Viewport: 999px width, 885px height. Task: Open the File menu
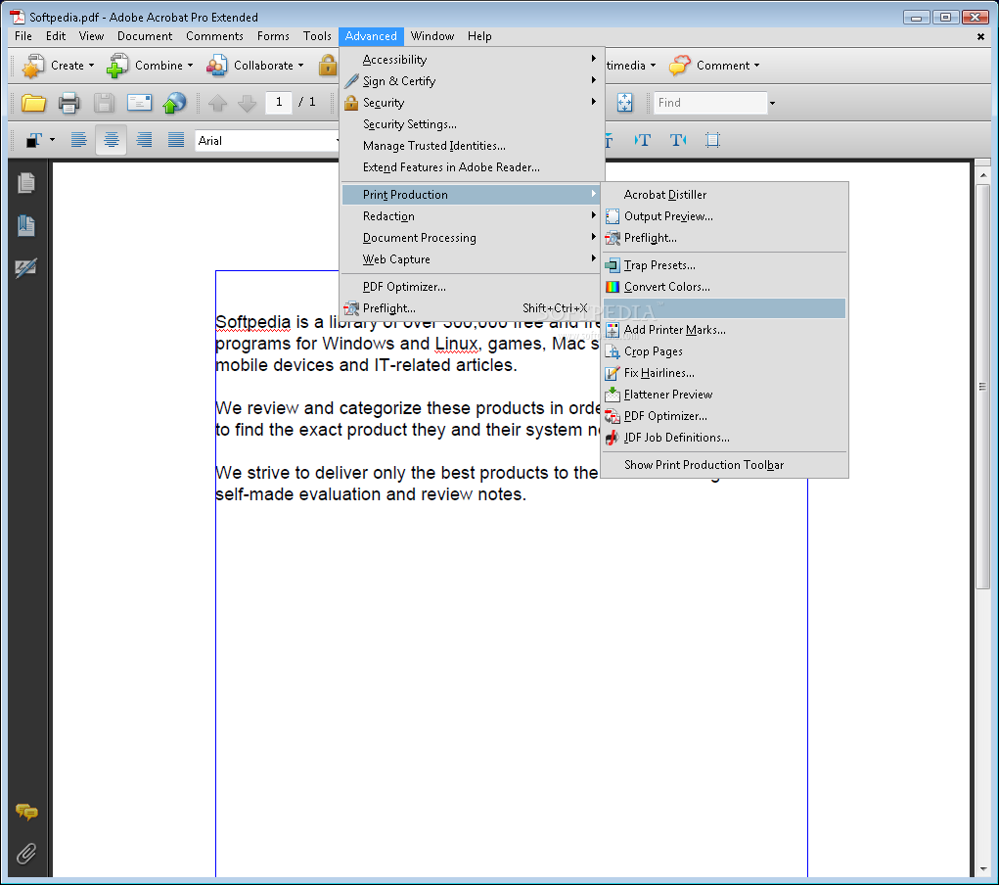(x=23, y=36)
